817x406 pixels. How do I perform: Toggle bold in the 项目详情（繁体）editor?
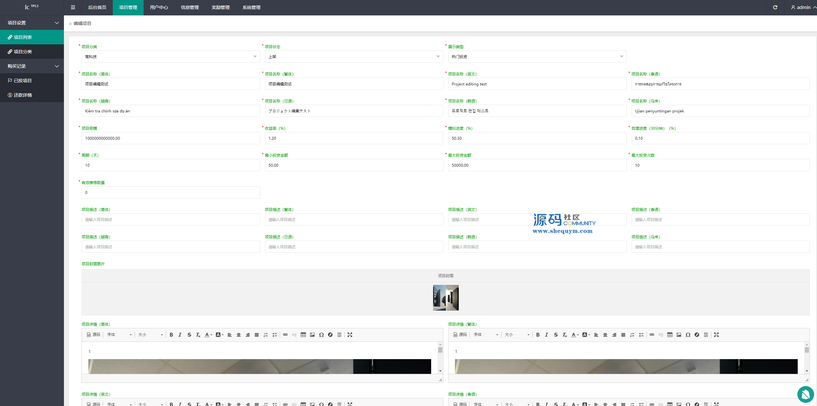tap(538, 335)
